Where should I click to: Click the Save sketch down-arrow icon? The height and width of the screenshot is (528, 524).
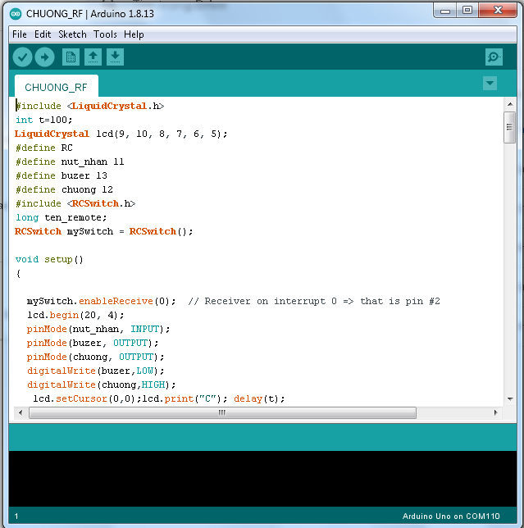pyautogui.click(x=116, y=57)
